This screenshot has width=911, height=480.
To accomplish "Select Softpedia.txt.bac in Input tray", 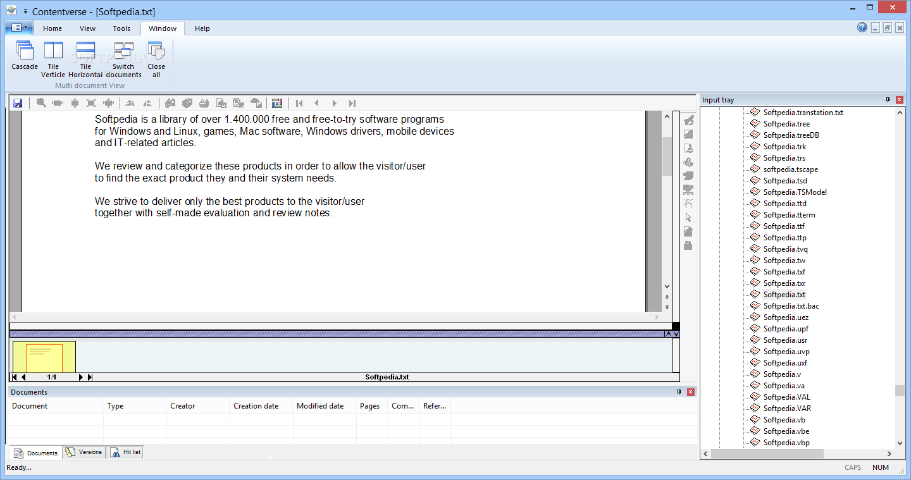I will tap(791, 306).
